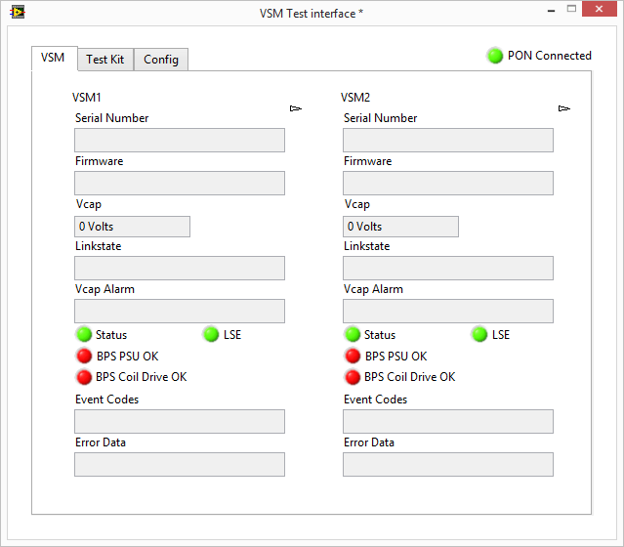The height and width of the screenshot is (547, 624).
Task: Open the Config tab
Action: (161, 60)
